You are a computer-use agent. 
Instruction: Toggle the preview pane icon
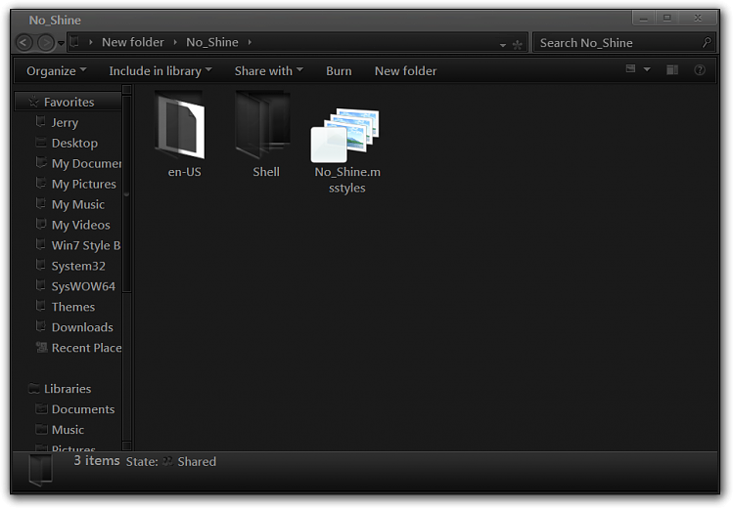tap(672, 70)
